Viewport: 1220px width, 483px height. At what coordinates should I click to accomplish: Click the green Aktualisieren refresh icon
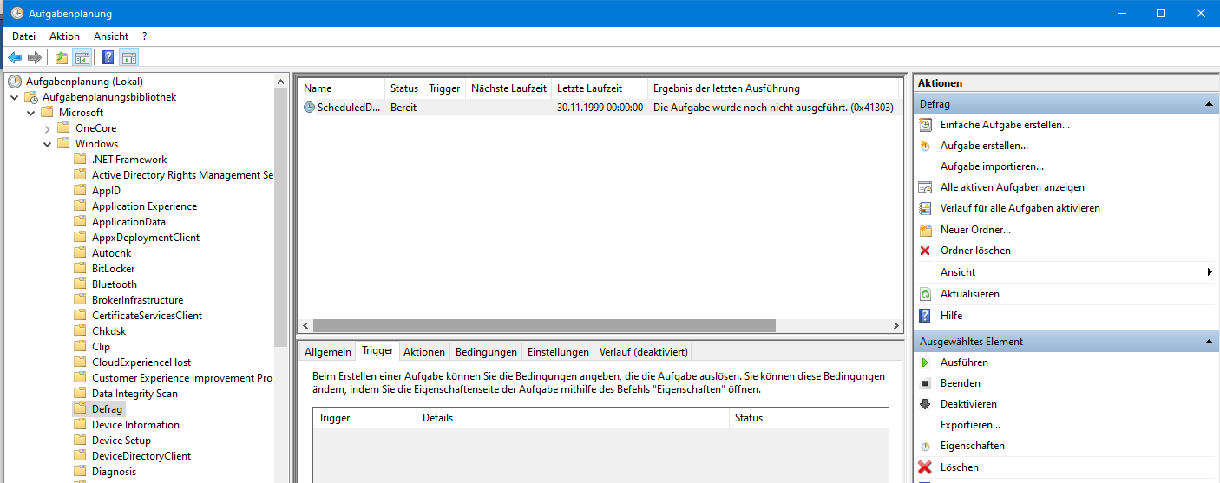click(x=925, y=294)
